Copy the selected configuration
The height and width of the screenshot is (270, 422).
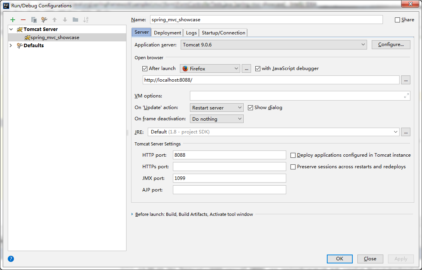34,20
